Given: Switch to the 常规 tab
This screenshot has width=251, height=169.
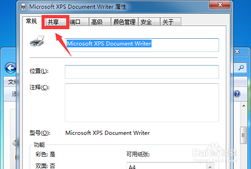Looking at the screenshot, I should pos(31,21).
